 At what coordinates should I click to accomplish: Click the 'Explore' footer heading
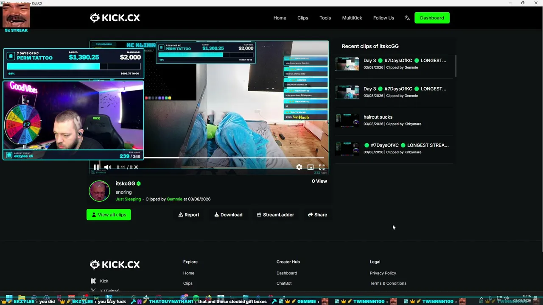190,262
